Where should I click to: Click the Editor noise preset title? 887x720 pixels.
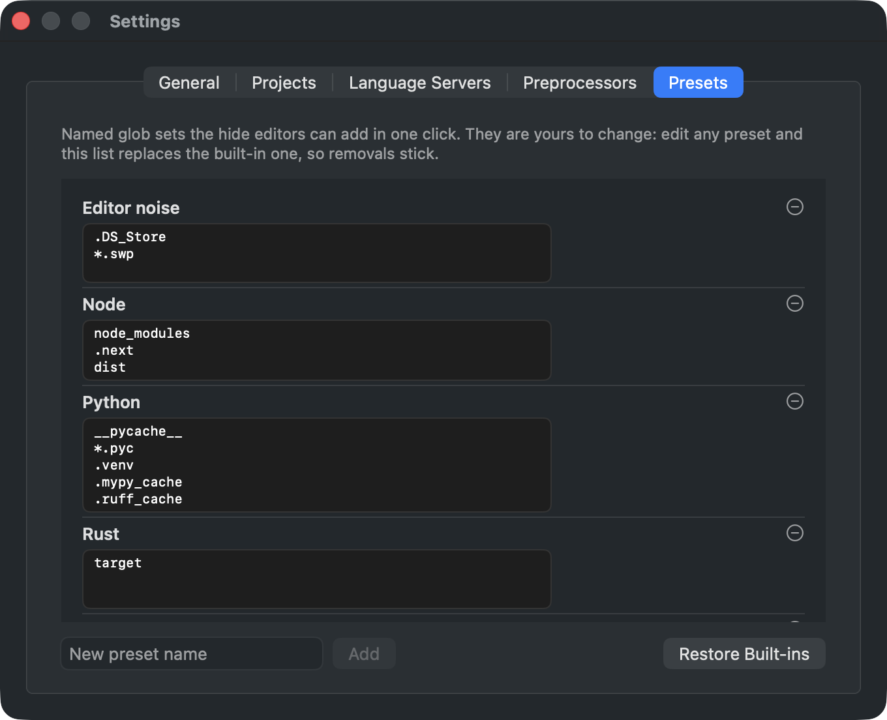point(131,208)
